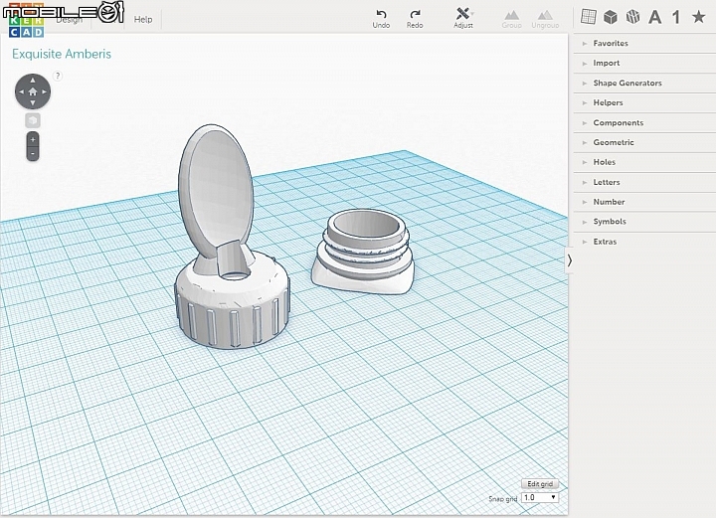The height and width of the screenshot is (518, 716).
Task: Expand the Geometric section
Action: 644,142
